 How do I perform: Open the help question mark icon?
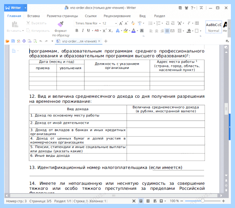click(192, 8)
